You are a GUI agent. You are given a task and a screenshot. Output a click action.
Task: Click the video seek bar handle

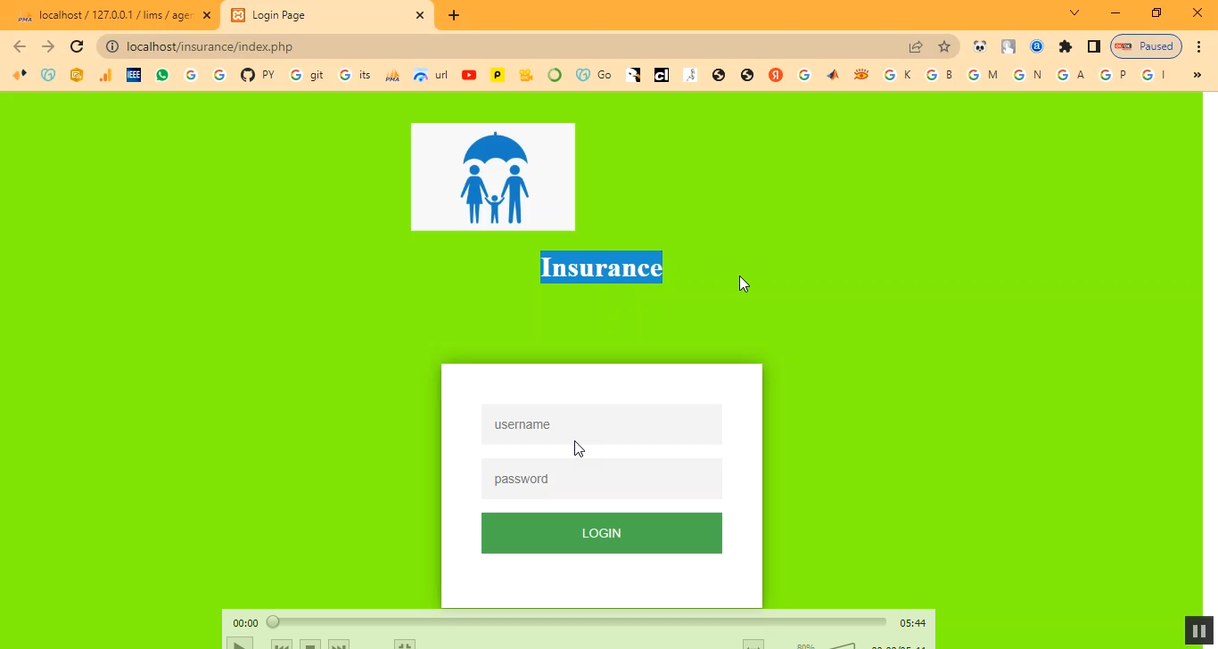(x=273, y=622)
